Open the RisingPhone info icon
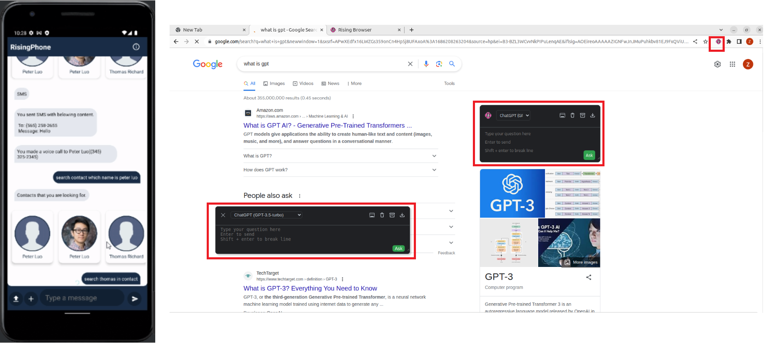The height and width of the screenshot is (344, 769). click(136, 47)
